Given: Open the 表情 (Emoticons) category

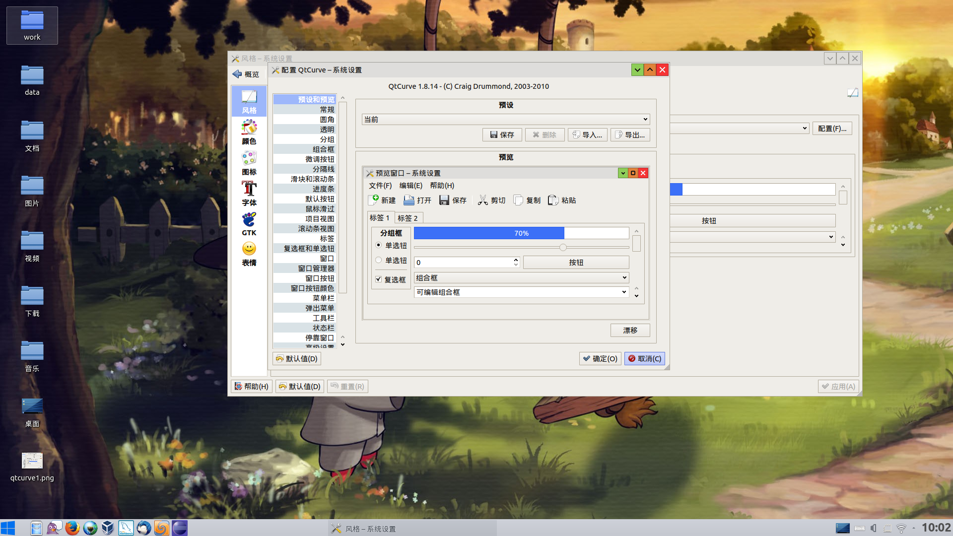Looking at the screenshot, I should (x=249, y=254).
